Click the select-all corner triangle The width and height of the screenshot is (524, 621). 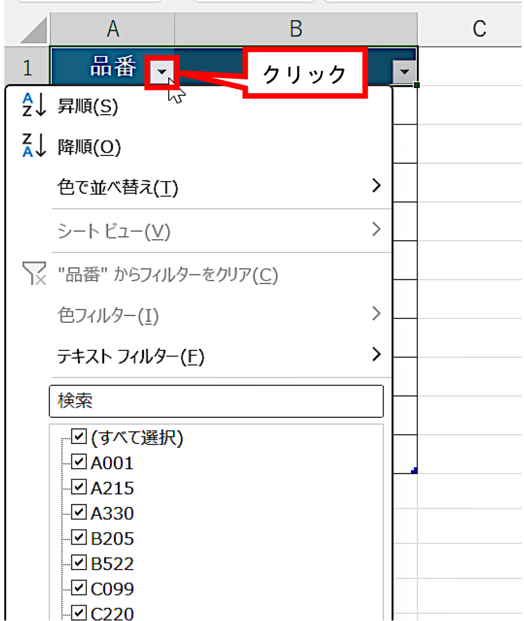34,30
